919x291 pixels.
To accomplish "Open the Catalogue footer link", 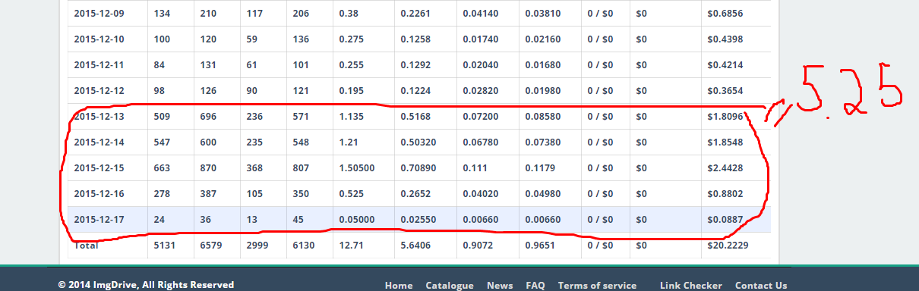I will click(x=450, y=286).
